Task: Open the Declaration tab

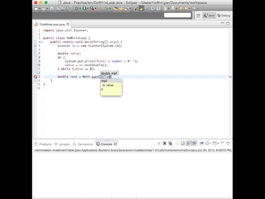Action: (x=83, y=144)
